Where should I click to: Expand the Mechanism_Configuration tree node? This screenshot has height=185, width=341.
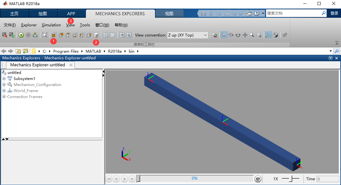pyautogui.click(x=4, y=84)
